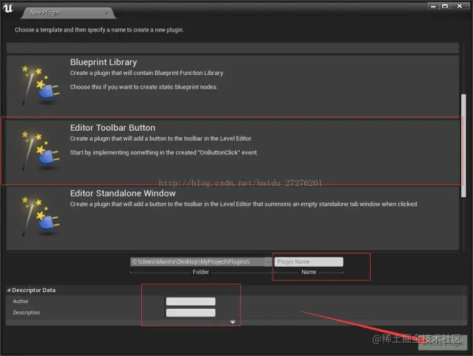
Task: Click the 'OnButtonClick' event description line
Action: tap(164, 152)
